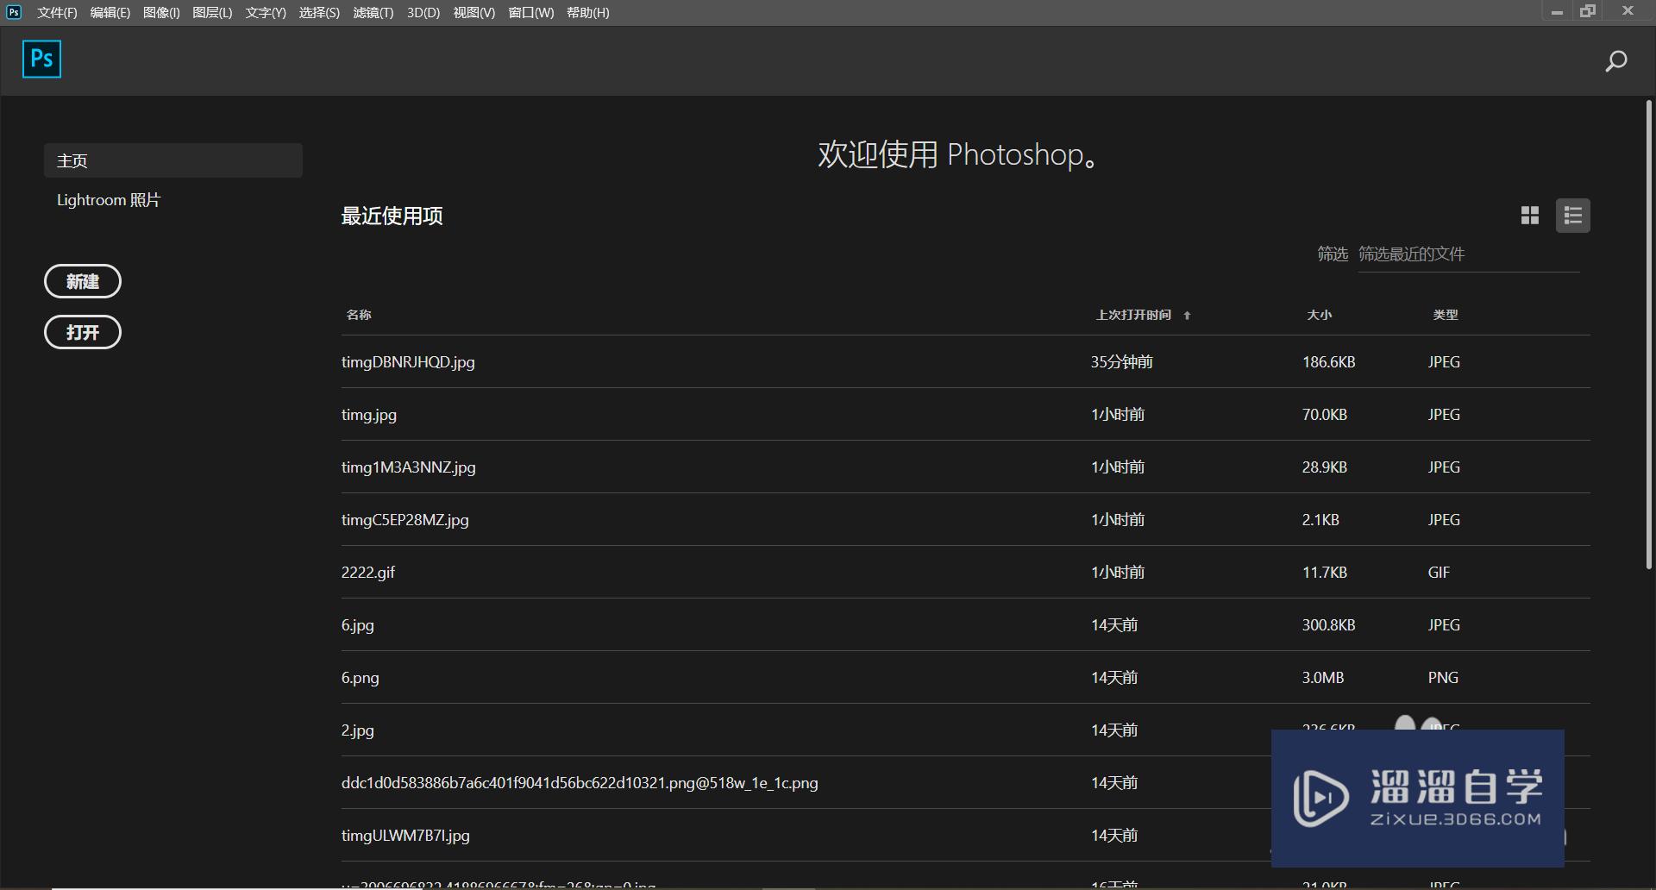Switch to list view
Viewport: 1656px width, 890px height.
[1573, 216]
